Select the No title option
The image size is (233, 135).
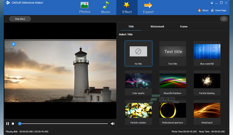pos(138,53)
